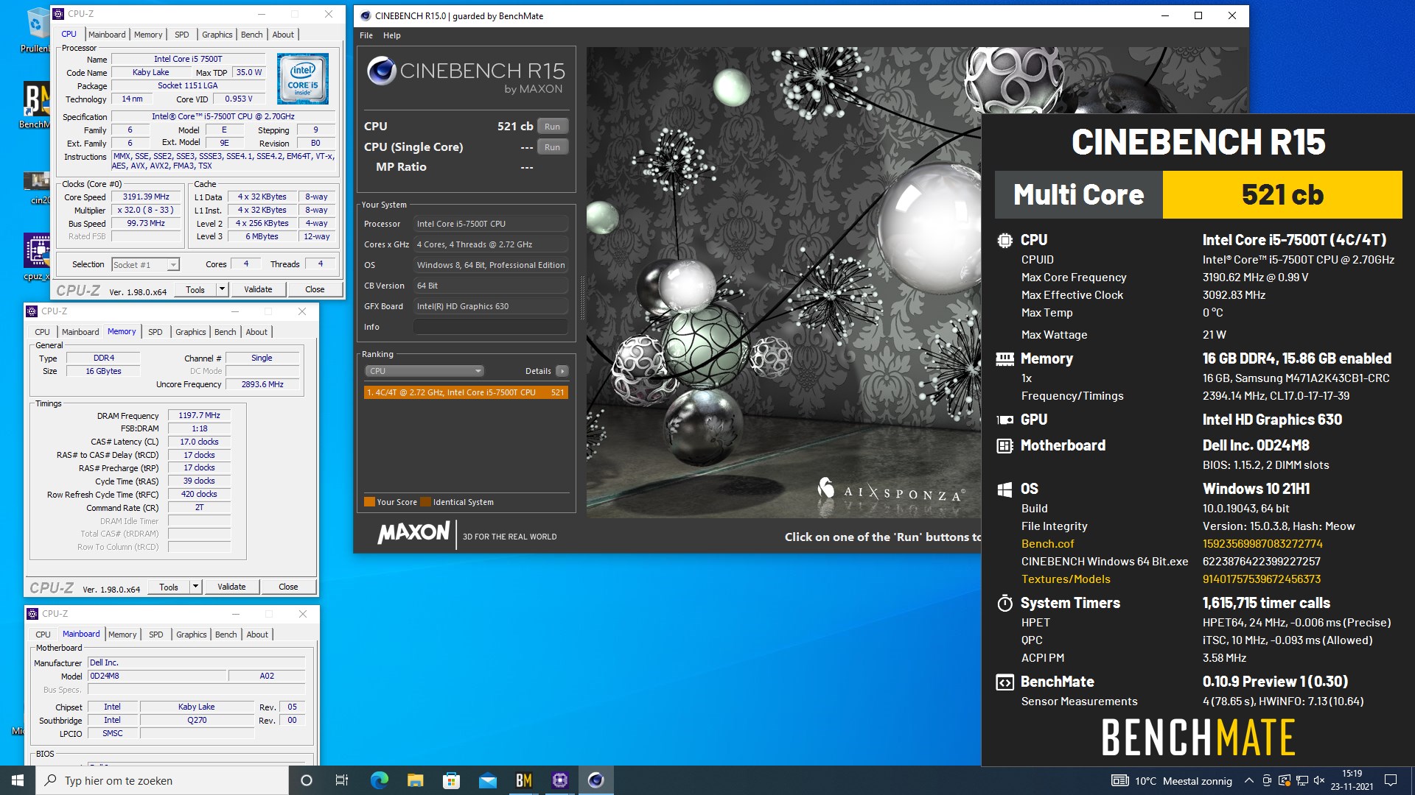Screen dimensions: 1415x795
Task: Click the yellow Bench.cof label
Action: click(1047, 544)
